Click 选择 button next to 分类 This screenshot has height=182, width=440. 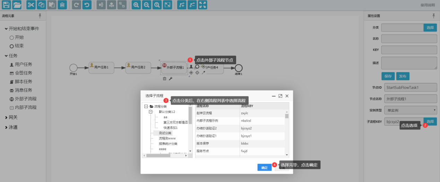pos(430,27)
